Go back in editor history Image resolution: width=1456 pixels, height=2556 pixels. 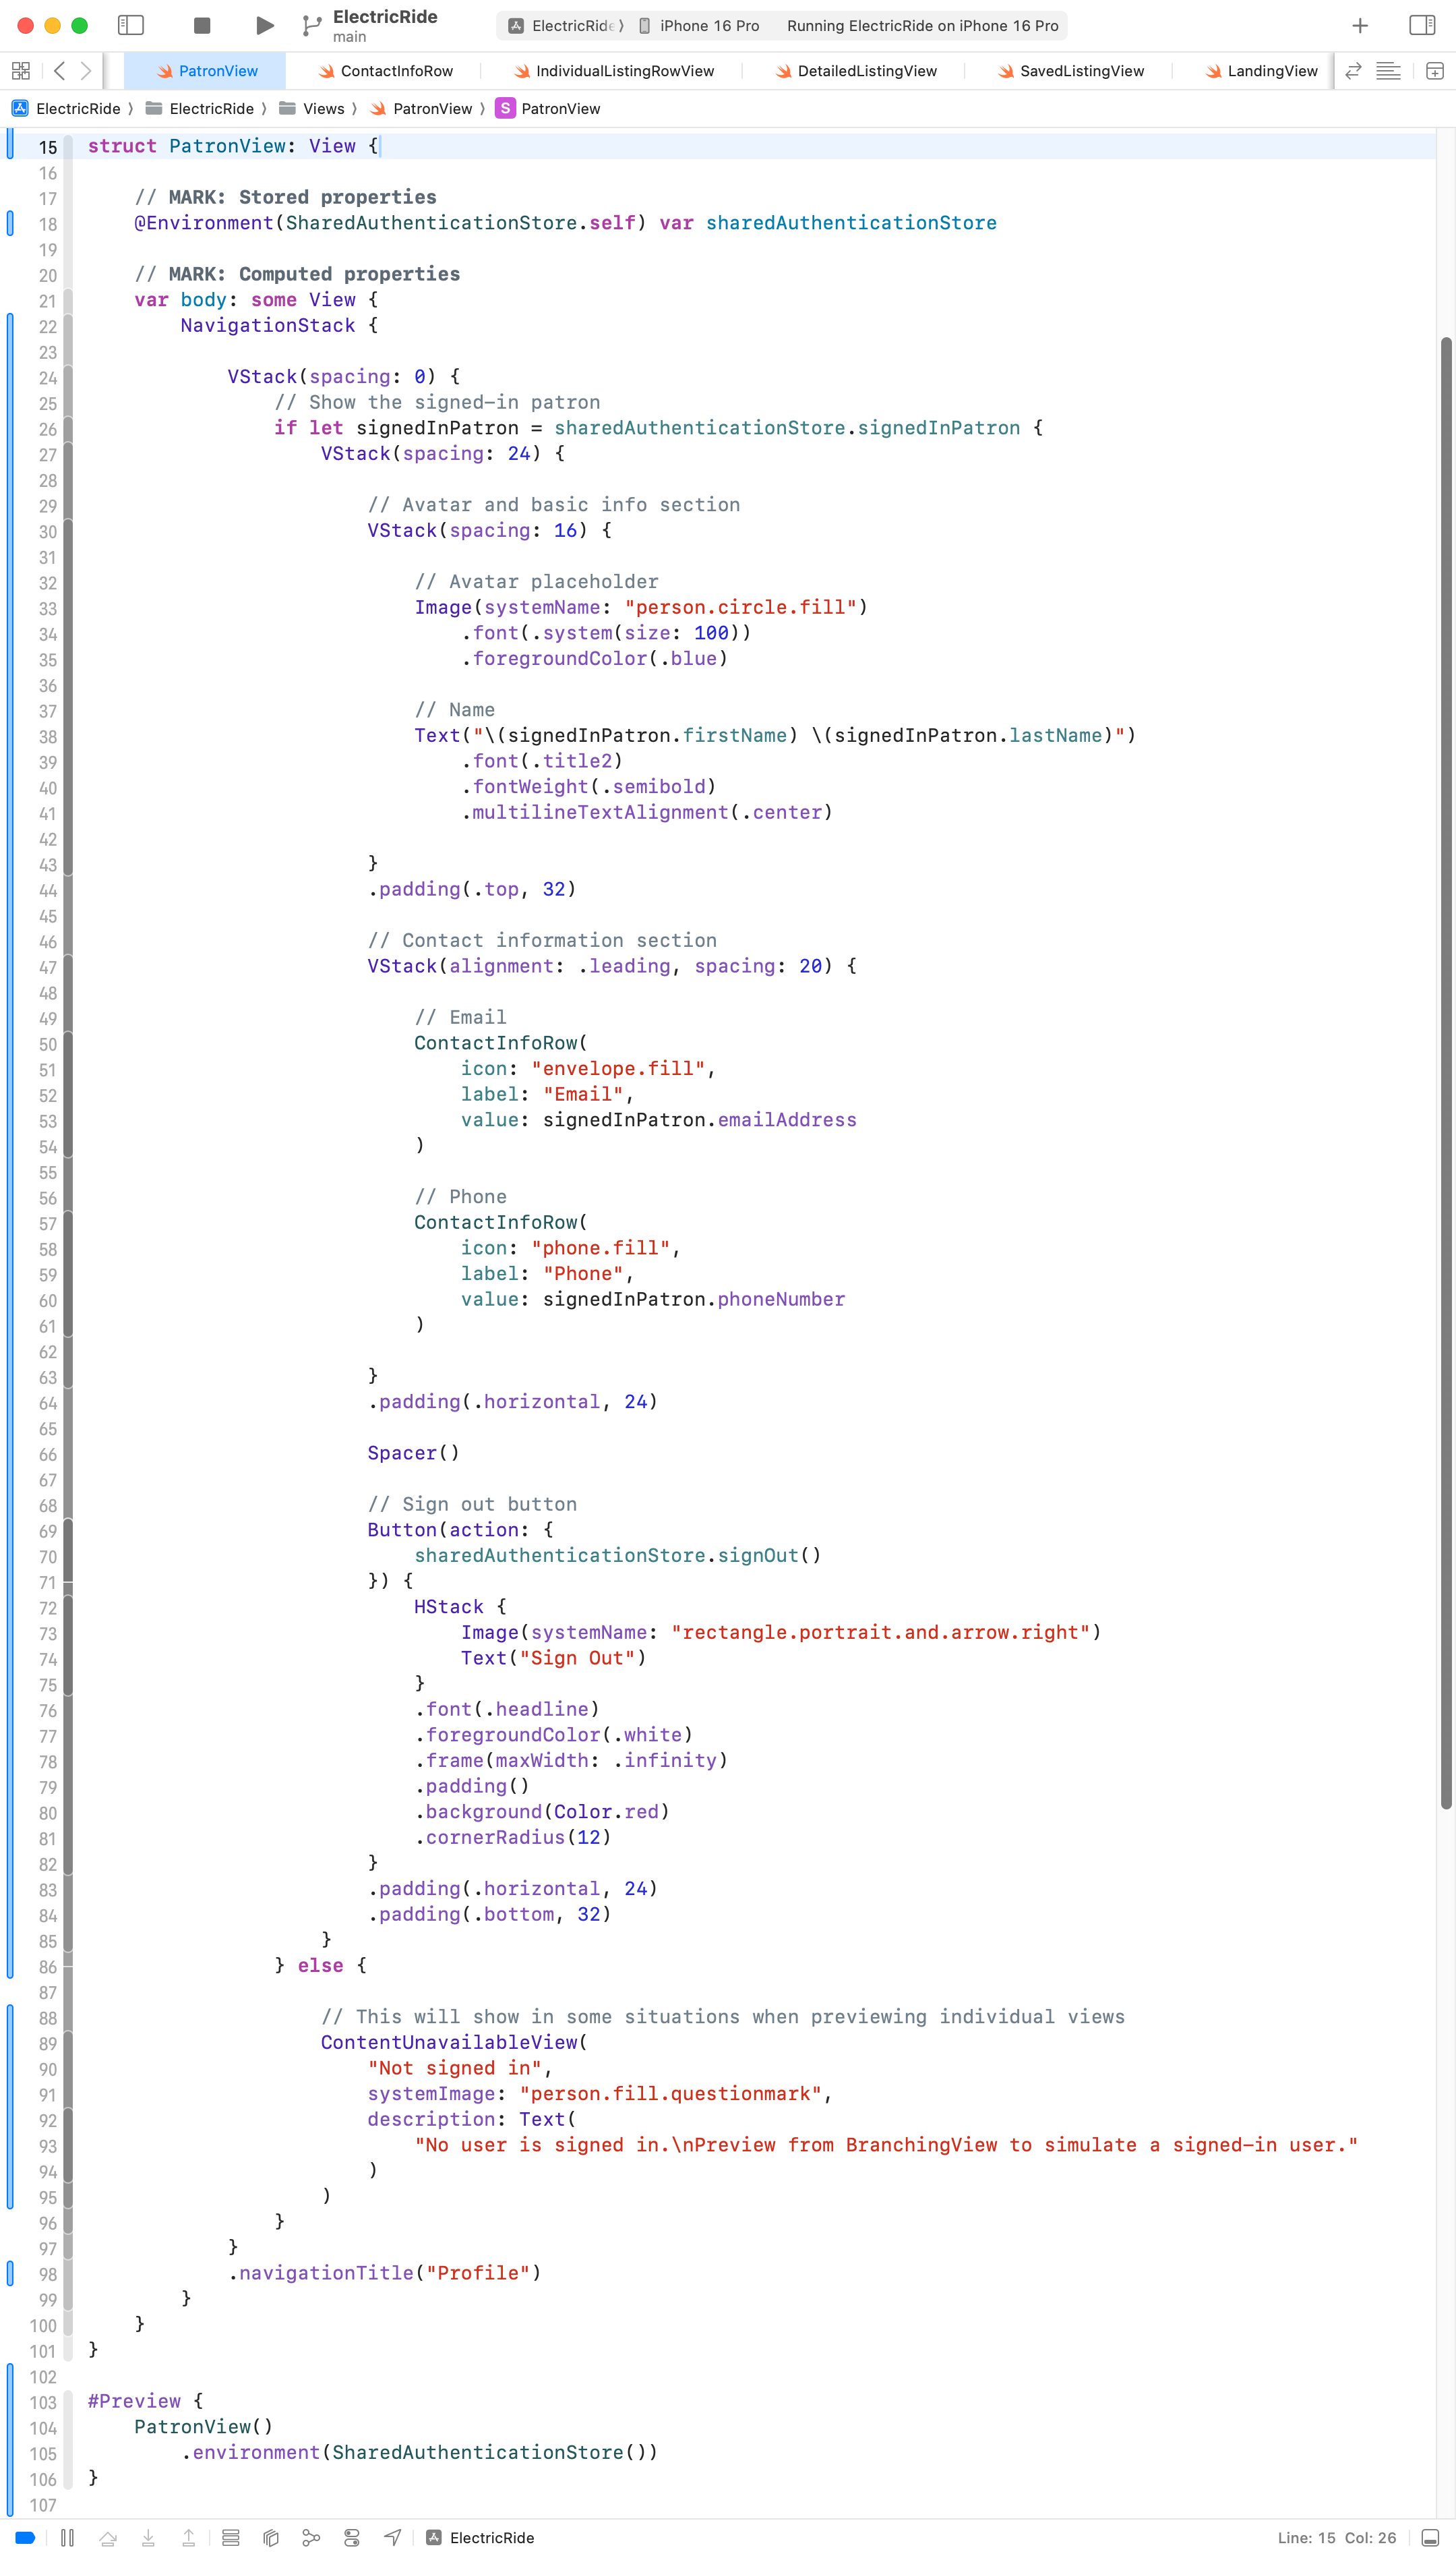coord(60,71)
